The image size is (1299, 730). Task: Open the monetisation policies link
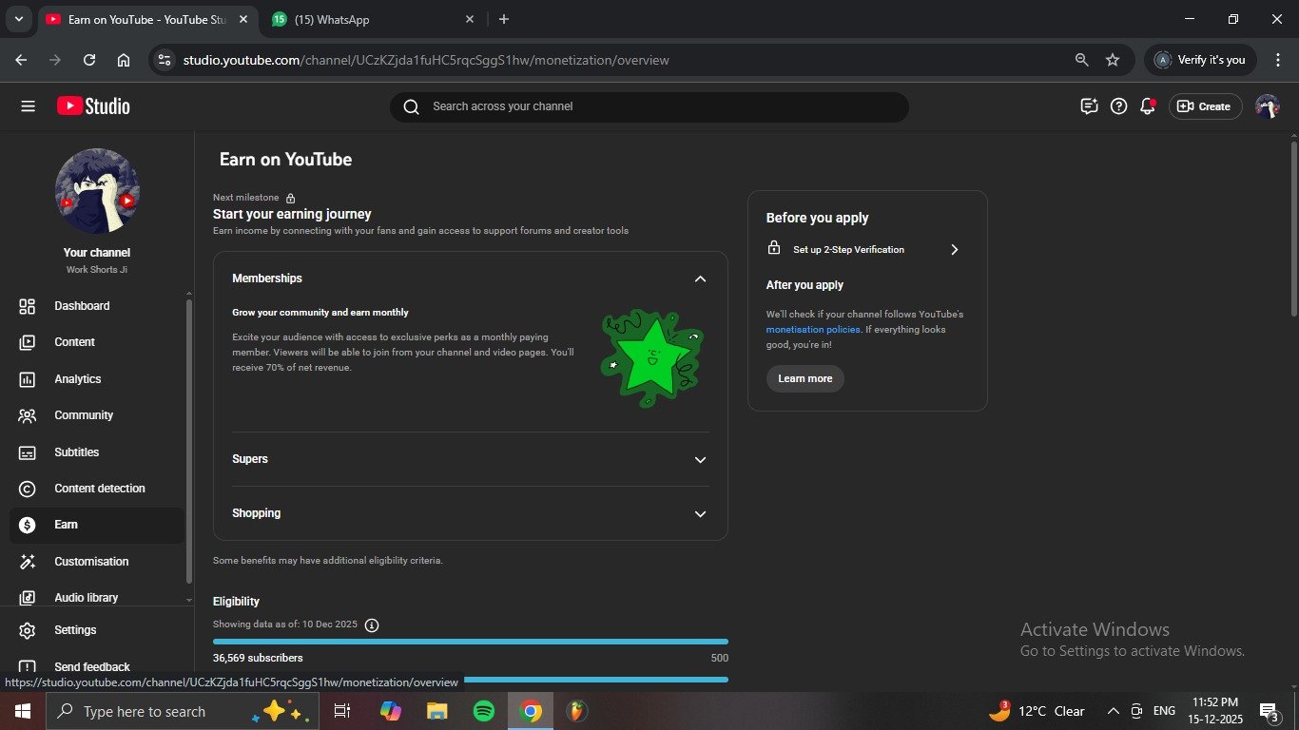point(813,330)
